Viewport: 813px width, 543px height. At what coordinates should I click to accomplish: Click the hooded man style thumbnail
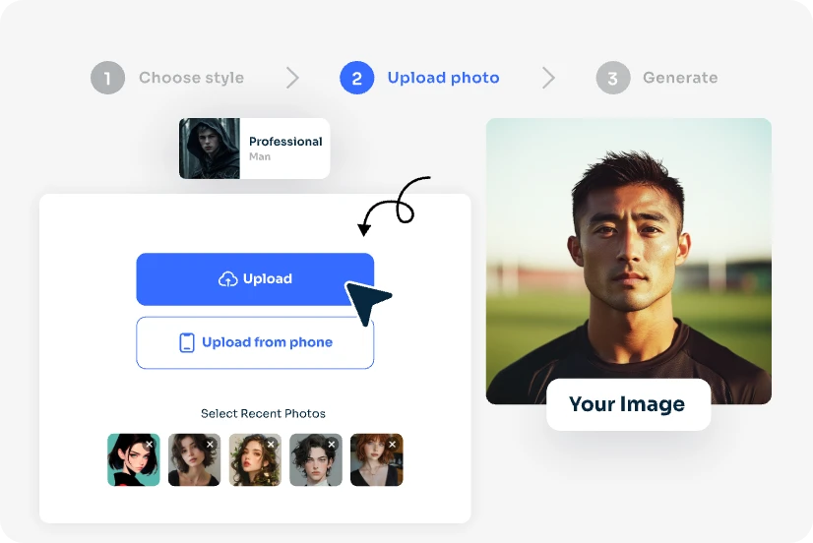tap(210, 149)
